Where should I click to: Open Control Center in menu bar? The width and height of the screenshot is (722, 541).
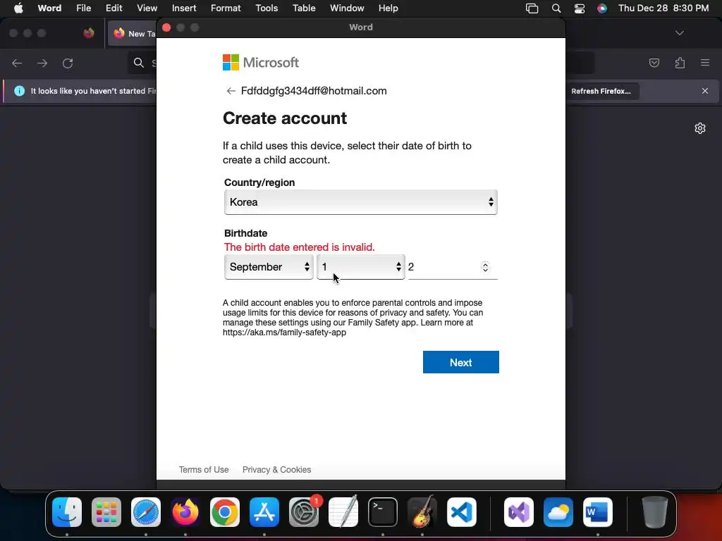(580, 8)
